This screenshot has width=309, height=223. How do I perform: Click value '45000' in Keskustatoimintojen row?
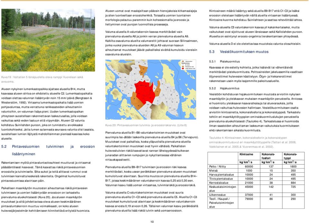[x=249, y=187]
